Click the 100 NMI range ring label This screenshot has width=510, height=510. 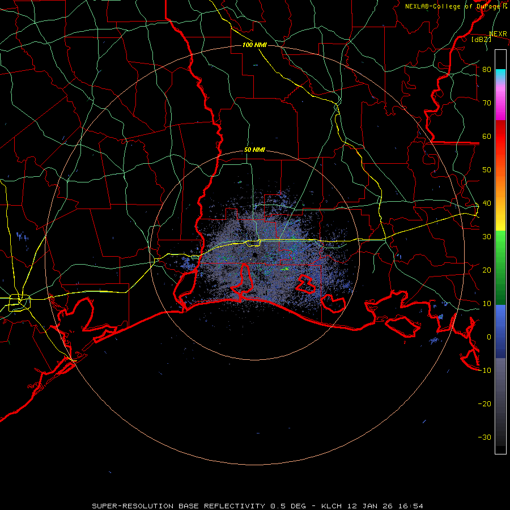(x=254, y=45)
